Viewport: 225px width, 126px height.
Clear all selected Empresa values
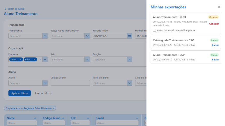[40, 59]
